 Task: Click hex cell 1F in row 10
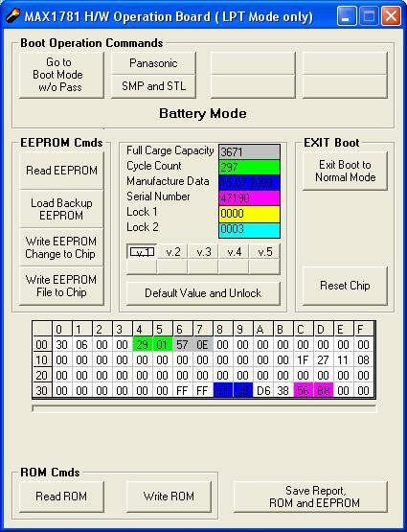pos(304,360)
